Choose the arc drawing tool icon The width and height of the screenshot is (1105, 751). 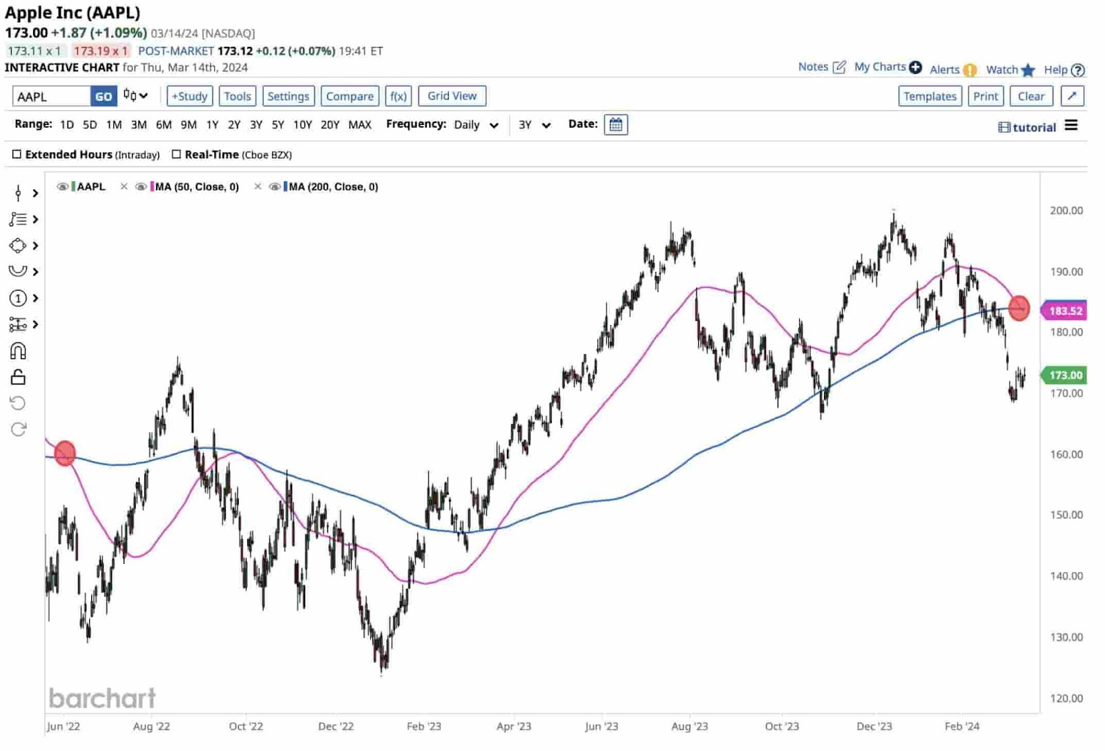coord(18,271)
